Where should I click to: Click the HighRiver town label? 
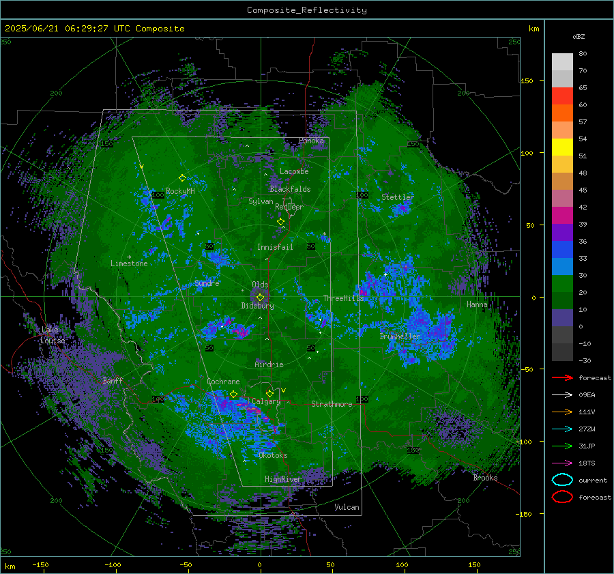coord(282,479)
